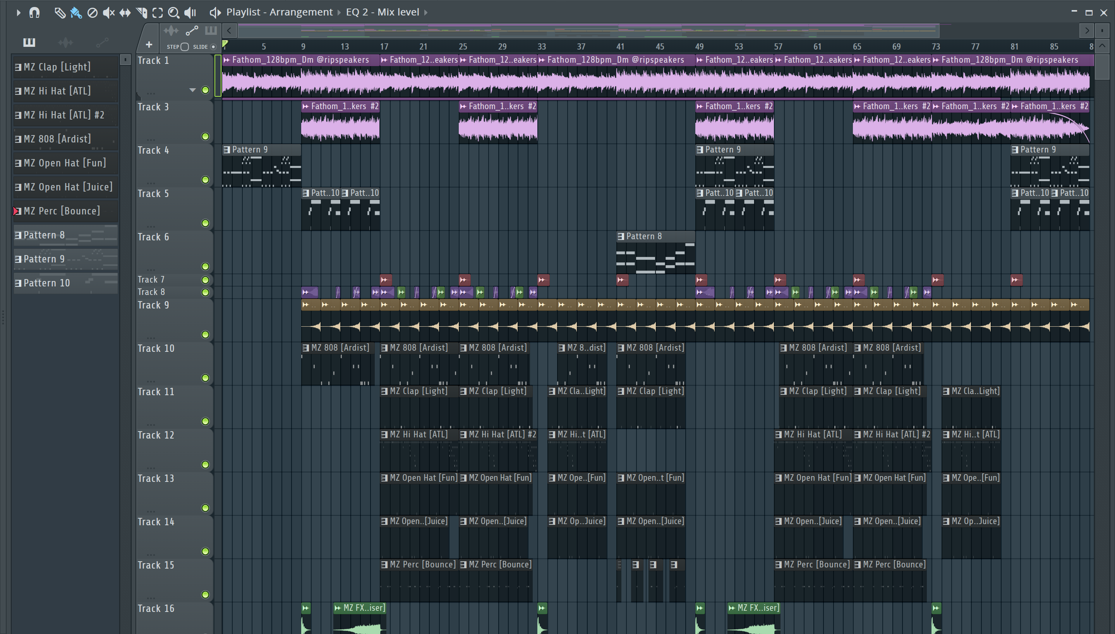
Task: Mute Track 1 with its green LED
Action: pyautogui.click(x=206, y=90)
